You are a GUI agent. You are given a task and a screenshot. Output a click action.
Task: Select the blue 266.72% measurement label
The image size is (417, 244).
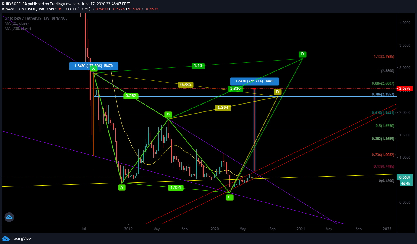254,81
